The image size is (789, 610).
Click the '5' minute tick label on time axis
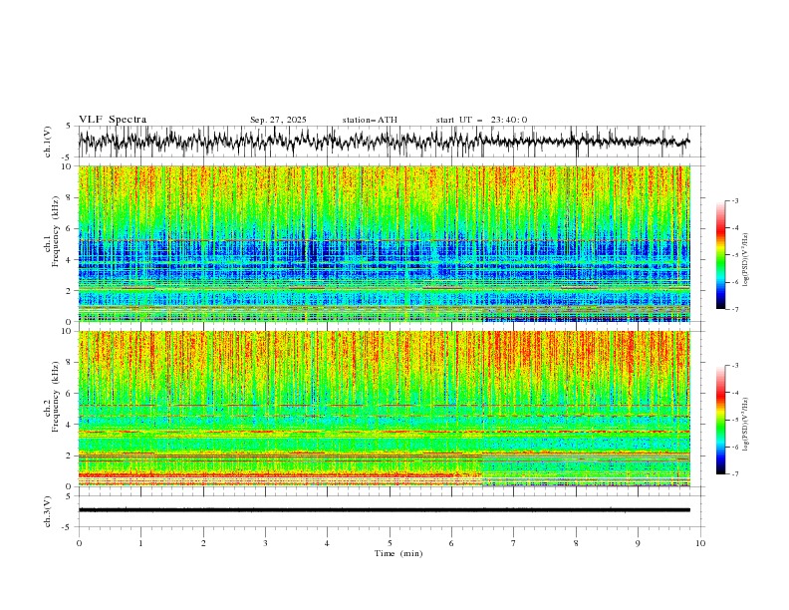(390, 543)
